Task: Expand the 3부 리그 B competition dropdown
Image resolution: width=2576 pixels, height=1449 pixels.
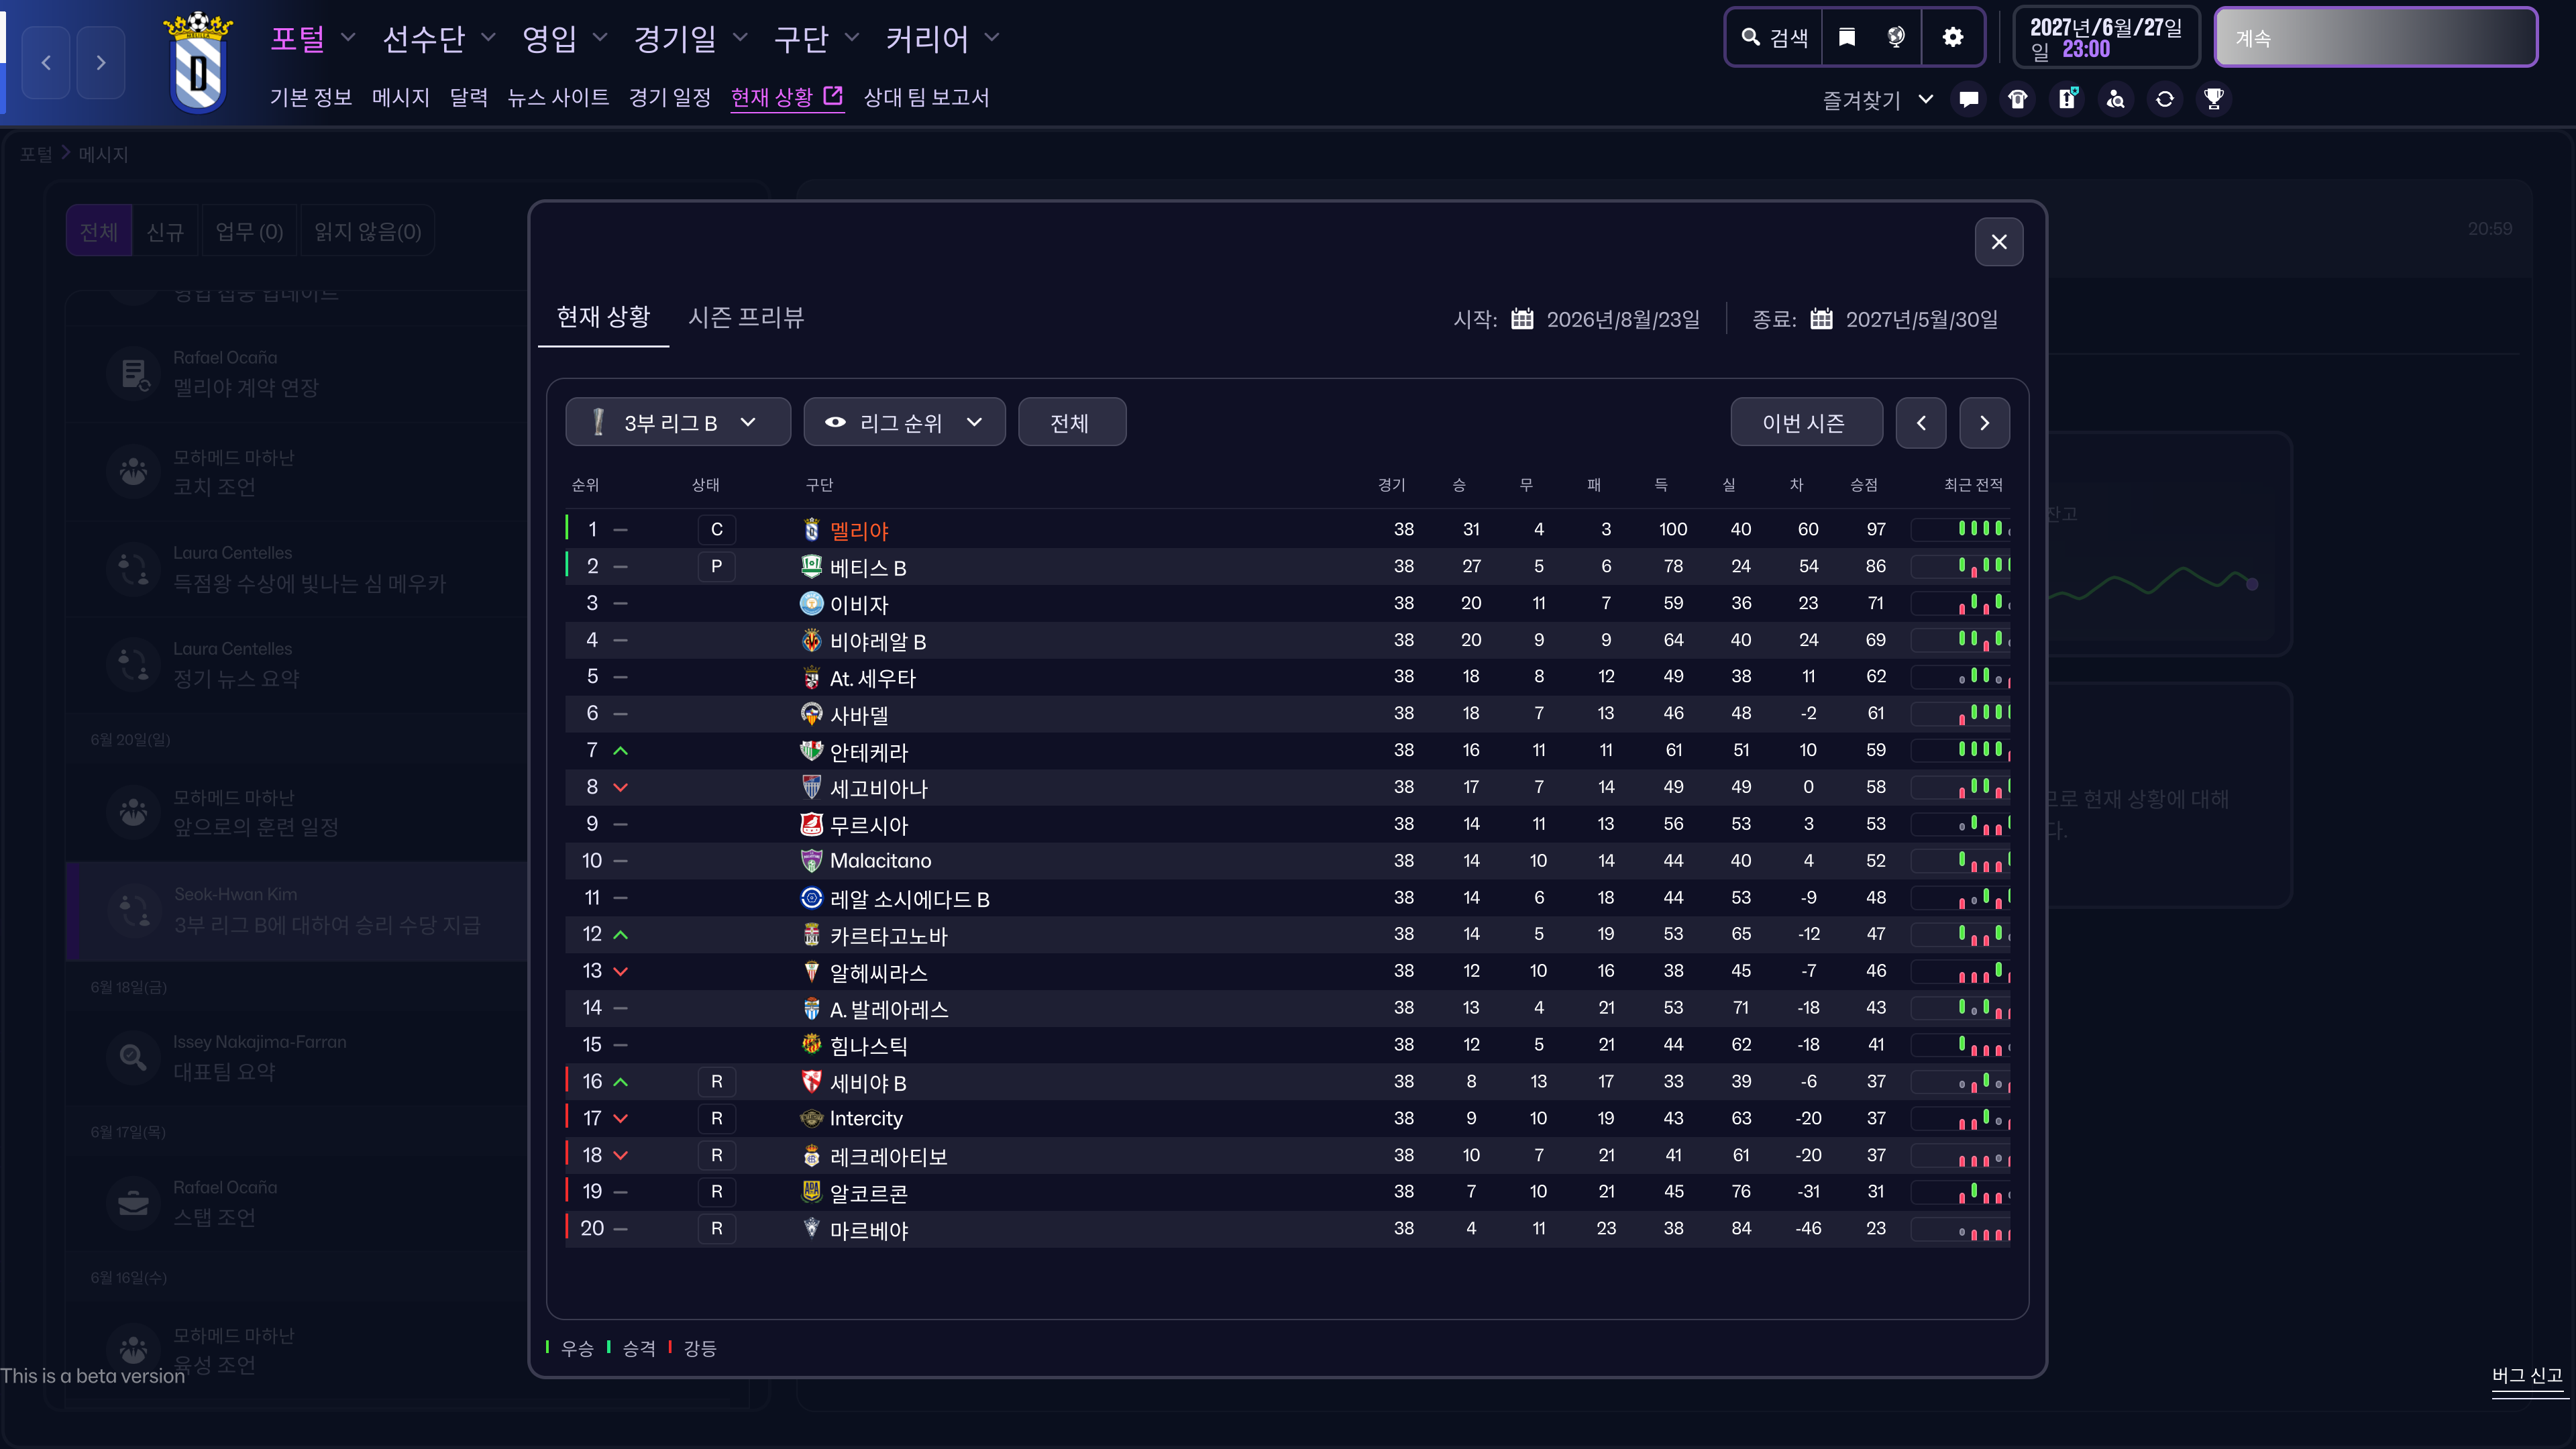Action: click(x=677, y=423)
